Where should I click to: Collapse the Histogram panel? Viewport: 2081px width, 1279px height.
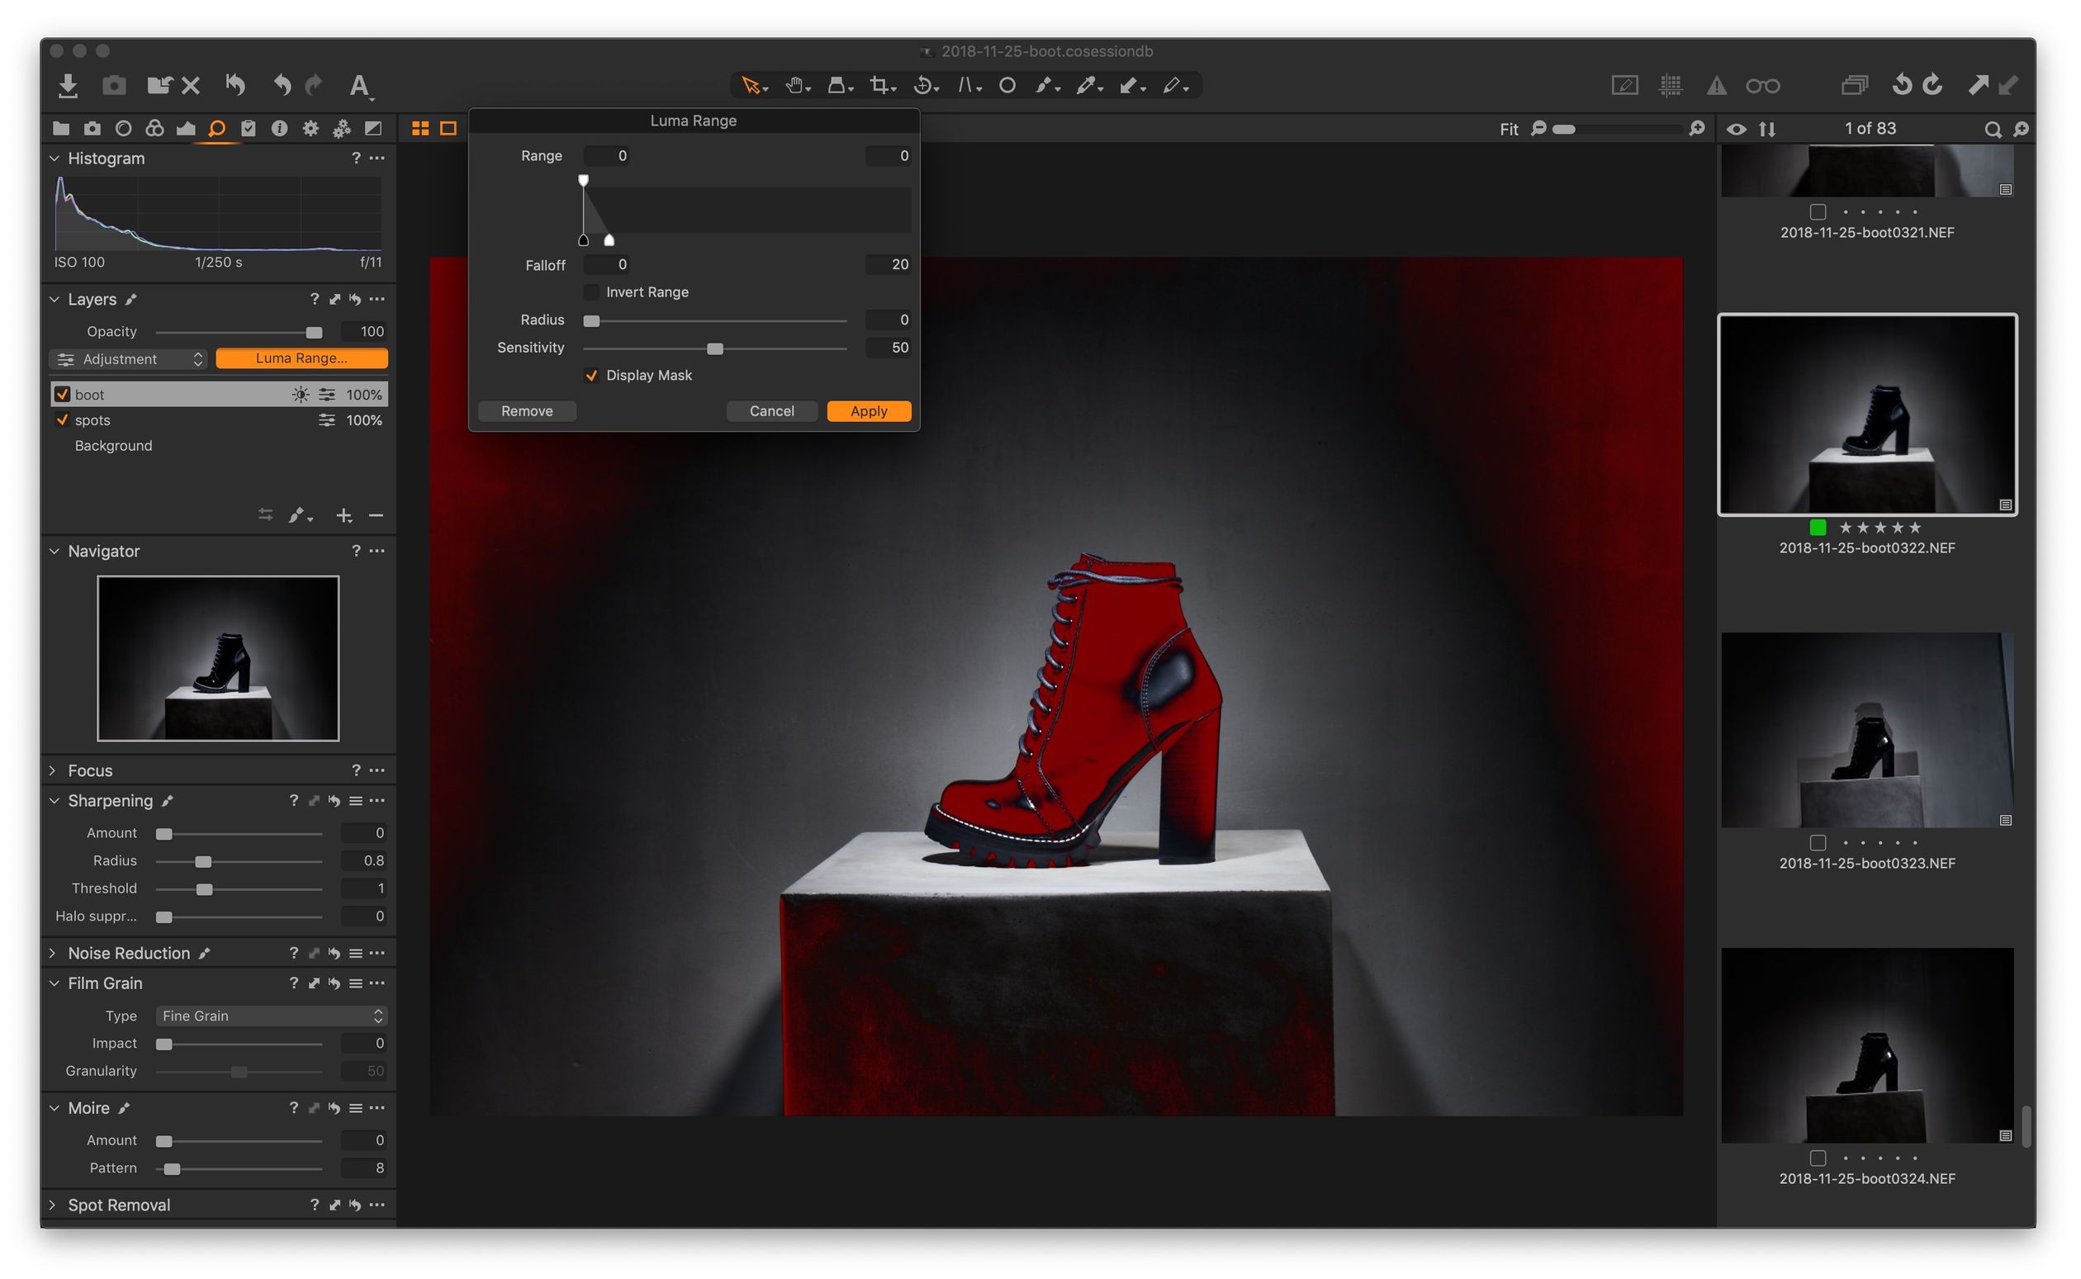click(x=55, y=159)
